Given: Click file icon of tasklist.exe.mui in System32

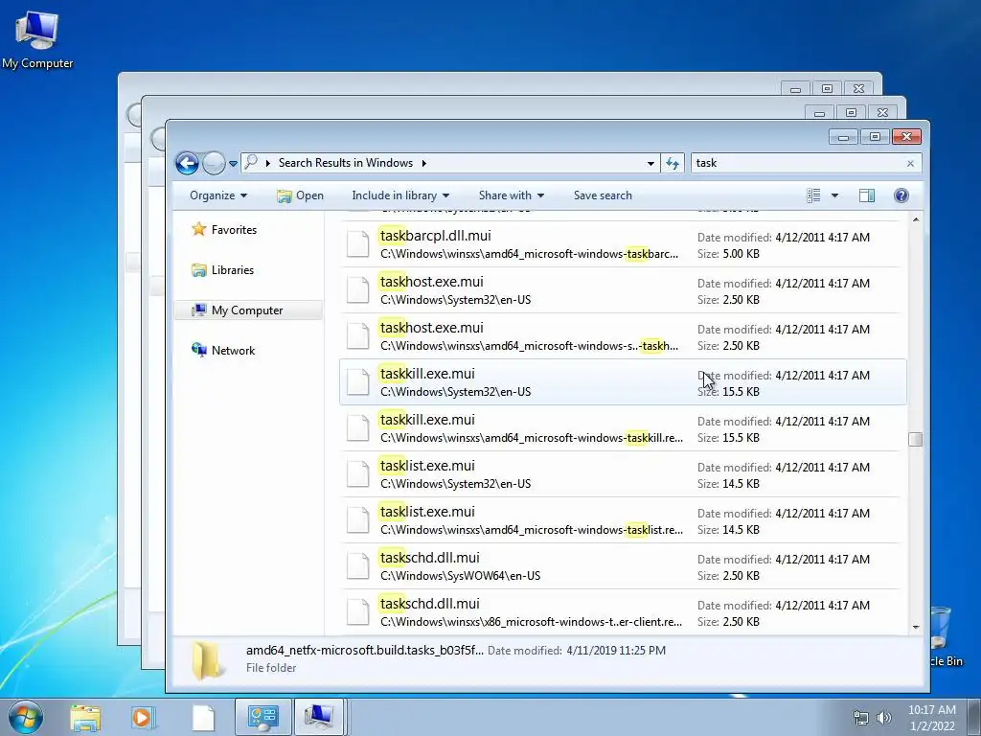Looking at the screenshot, I should point(358,473).
